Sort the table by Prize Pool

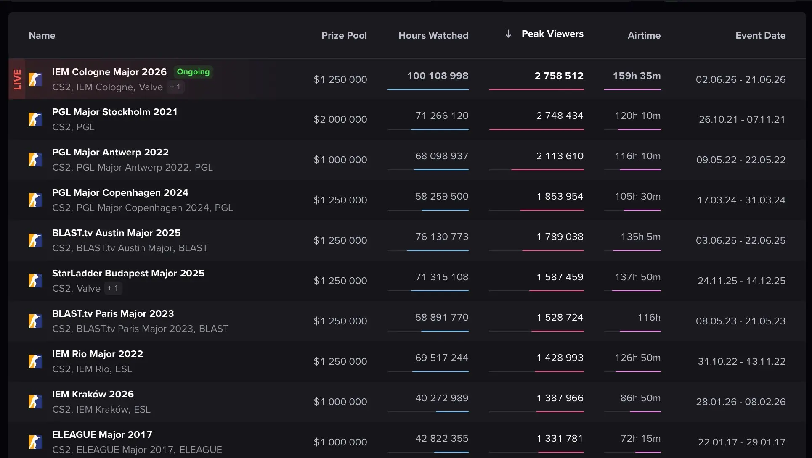tap(344, 36)
